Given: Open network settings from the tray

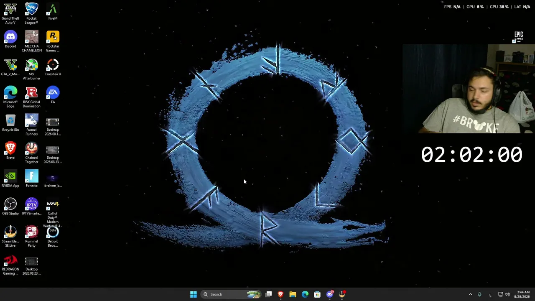Looking at the screenshot, I should [x=501, y=294].
